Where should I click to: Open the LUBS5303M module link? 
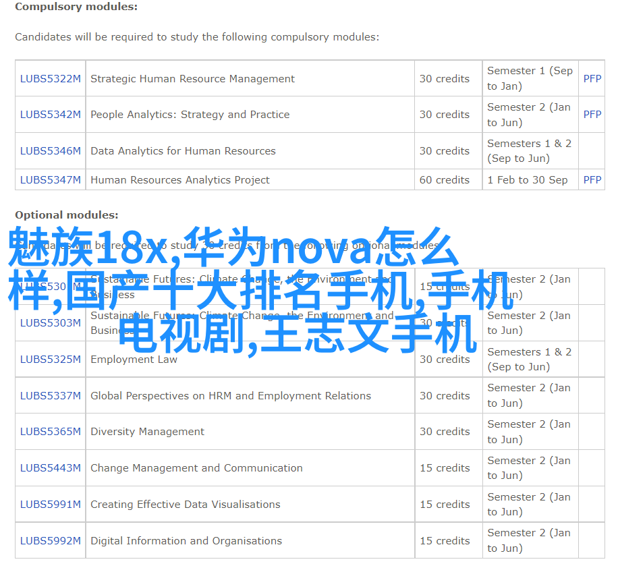point(51,323)
